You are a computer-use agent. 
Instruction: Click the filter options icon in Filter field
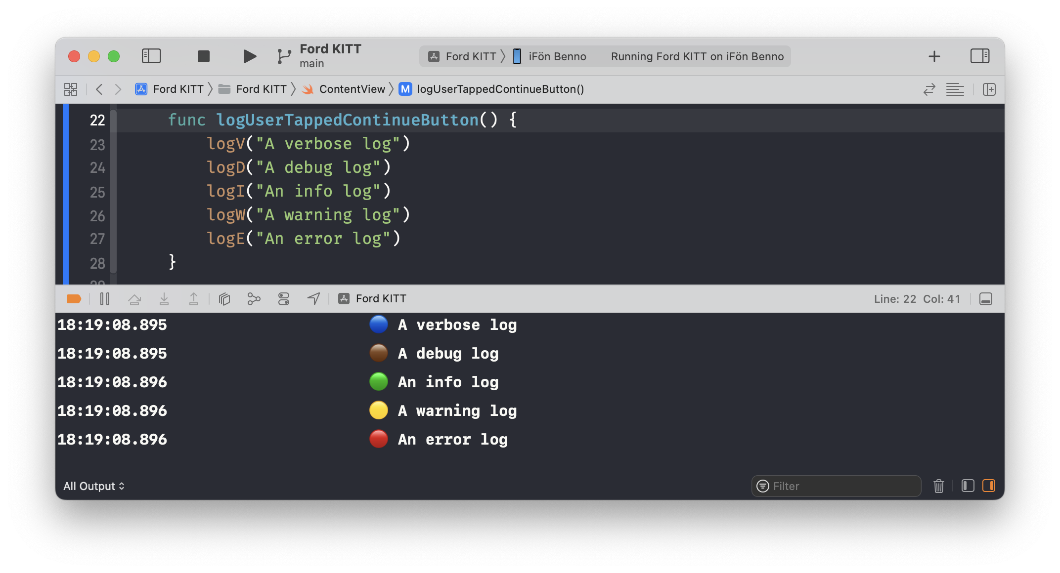tap(763, 486)
